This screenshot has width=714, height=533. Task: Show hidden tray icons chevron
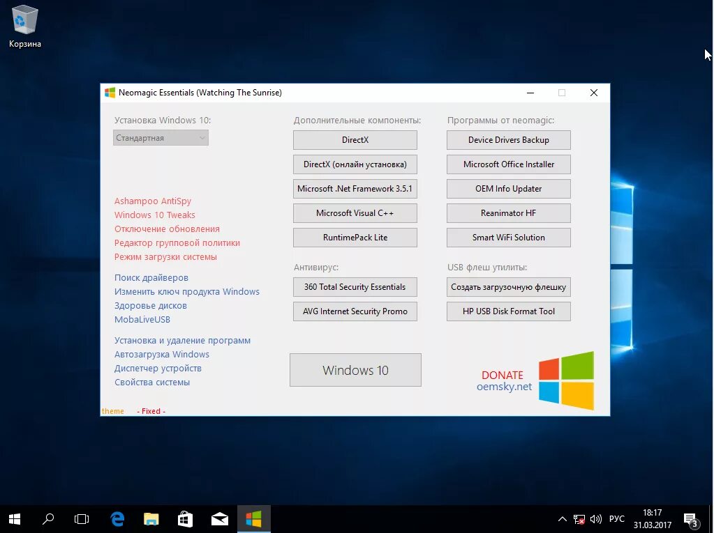point(563,519)
